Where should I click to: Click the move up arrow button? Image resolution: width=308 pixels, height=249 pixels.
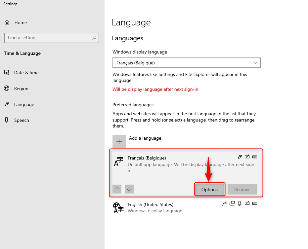[117, 189]
